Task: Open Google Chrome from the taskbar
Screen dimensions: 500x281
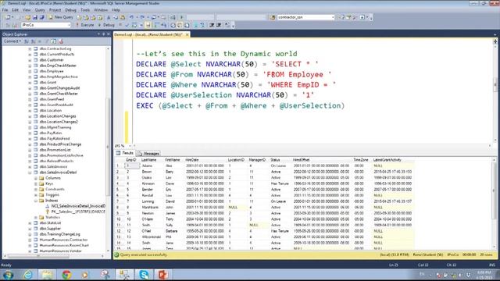Action: [x=66, y=275]
